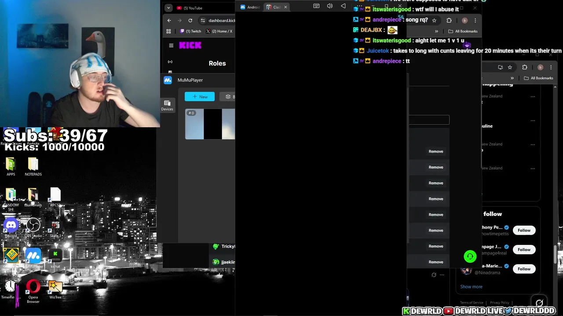563x316 pixels.
Task: Open the Kick dashboard hamburger menu
Action: (x=171, y=45)
